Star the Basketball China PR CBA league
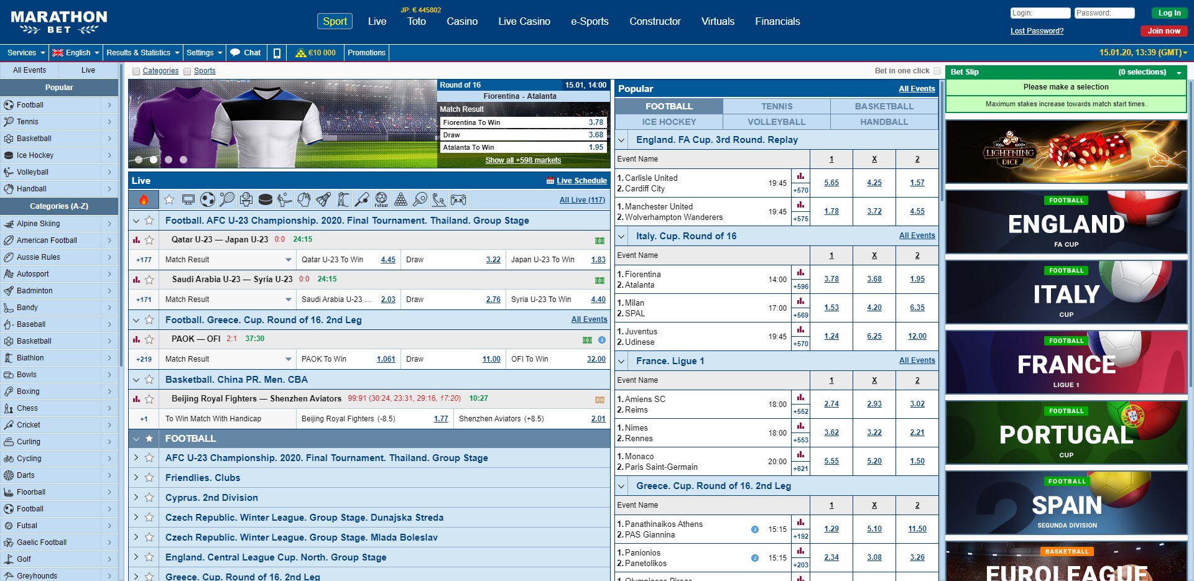1194x581 pixels. (149, 380)
